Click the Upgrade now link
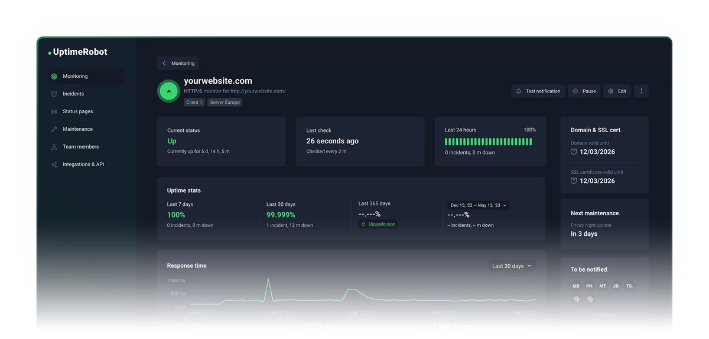 point(381,224)
